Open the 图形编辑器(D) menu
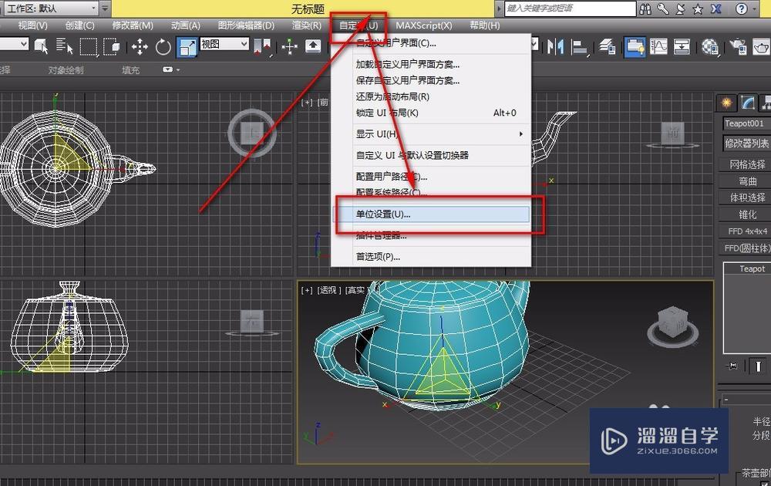 coord(246,25)
